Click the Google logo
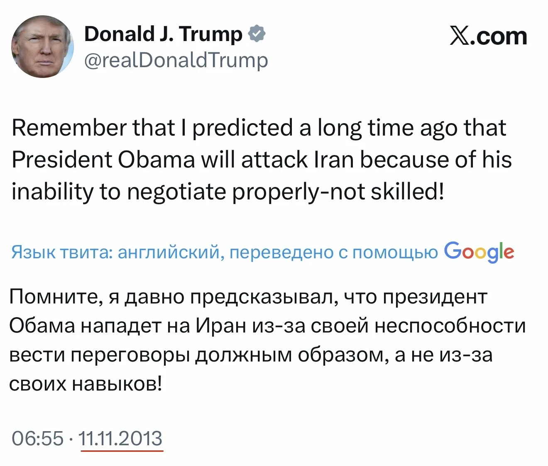Screen dimensions: 548x466 (x=479, y=252)
